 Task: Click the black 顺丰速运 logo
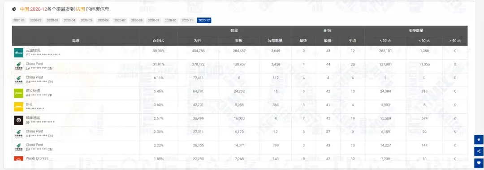click(x=18, y=120)
